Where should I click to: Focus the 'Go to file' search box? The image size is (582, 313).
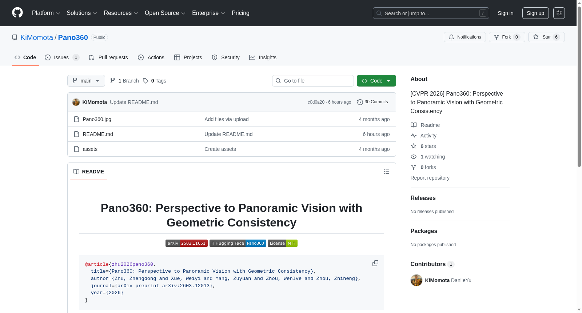coord(313,81)
